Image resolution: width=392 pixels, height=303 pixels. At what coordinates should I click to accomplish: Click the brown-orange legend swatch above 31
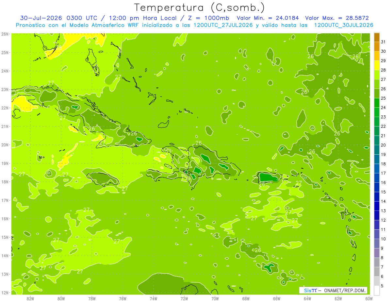[x=377, y=38]
